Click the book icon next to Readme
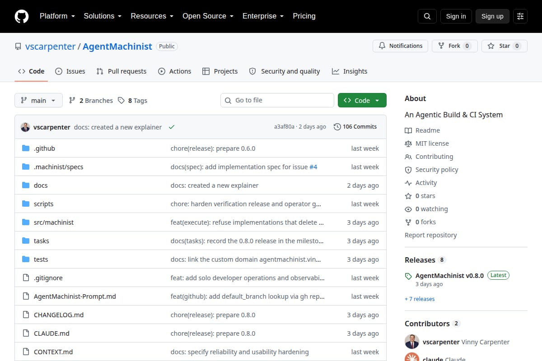The height and width of the screenshot is (361, 542). (x=408, y=130)
